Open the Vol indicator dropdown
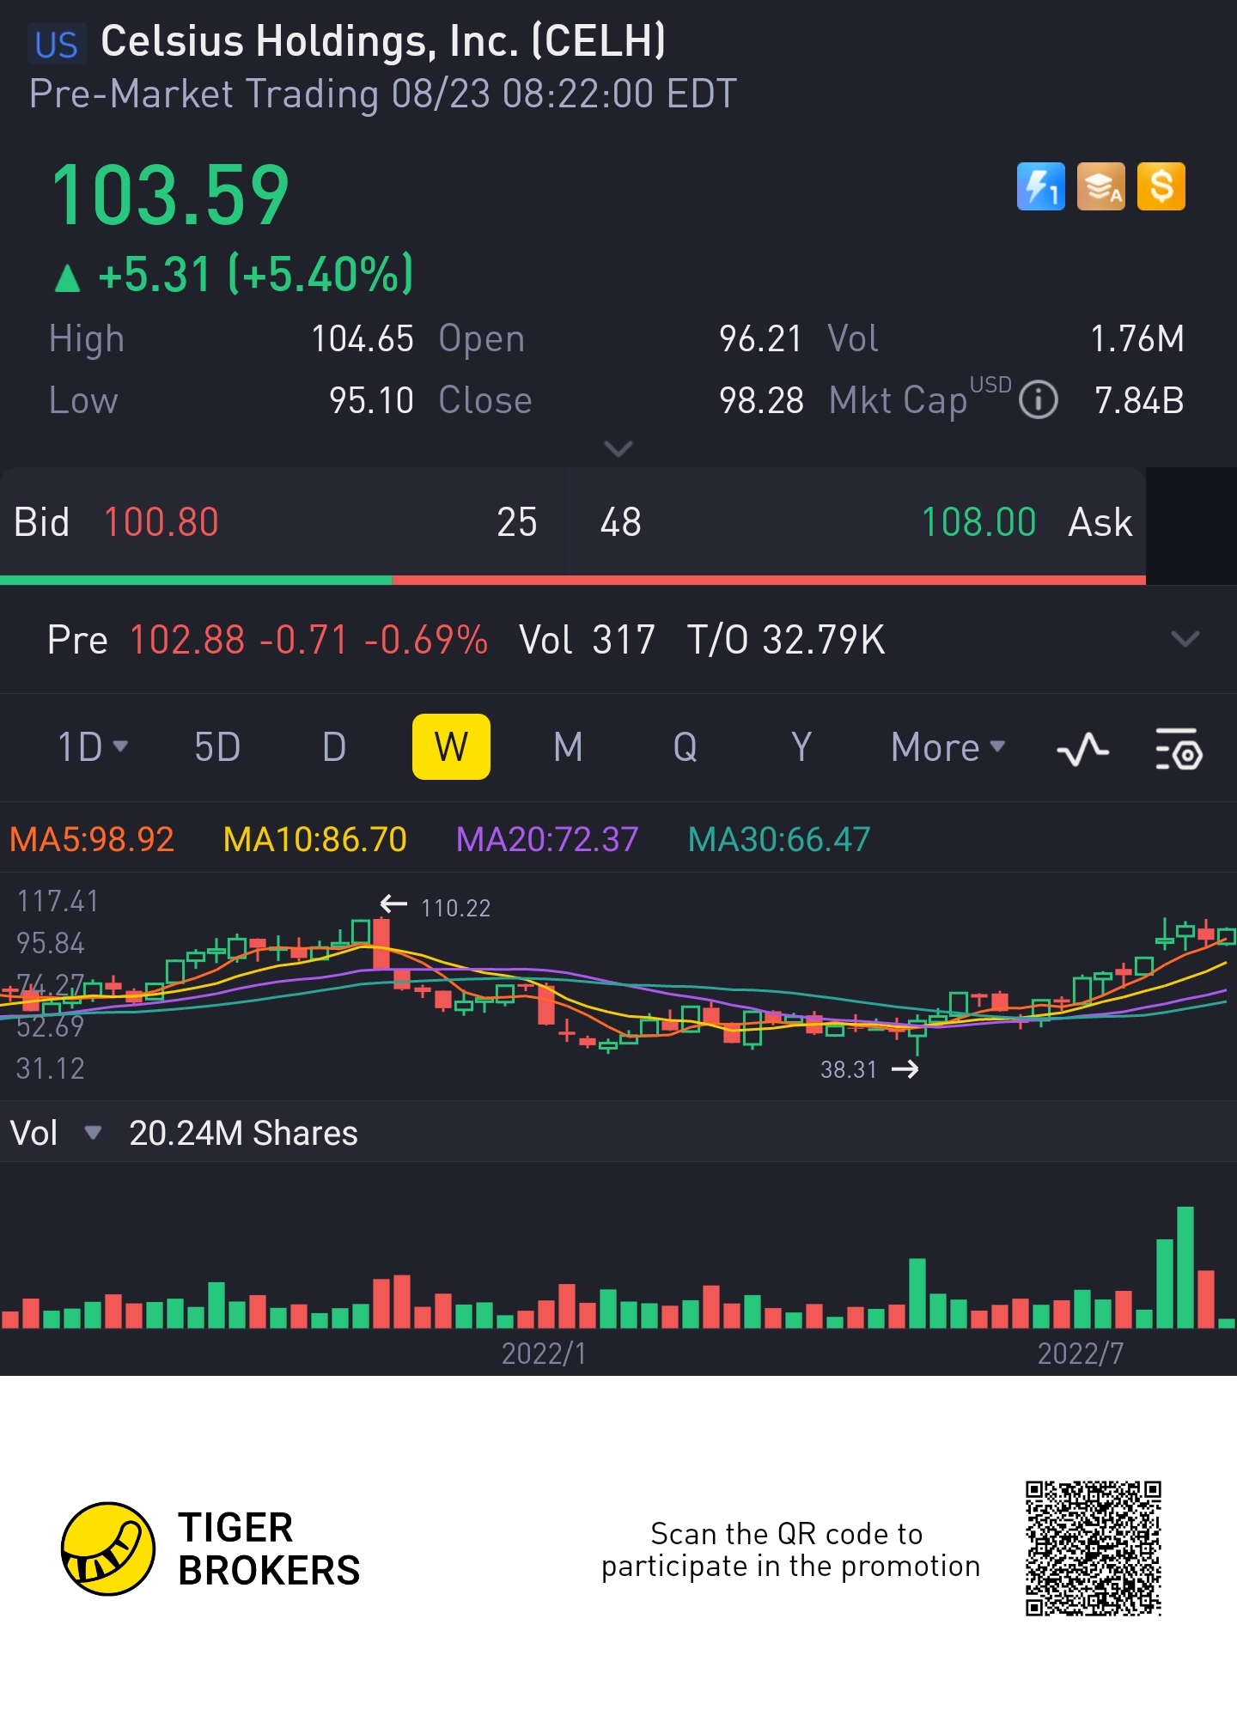Image resolution: width=1237 pixels, height=1722 pixels. (55, 1133)
